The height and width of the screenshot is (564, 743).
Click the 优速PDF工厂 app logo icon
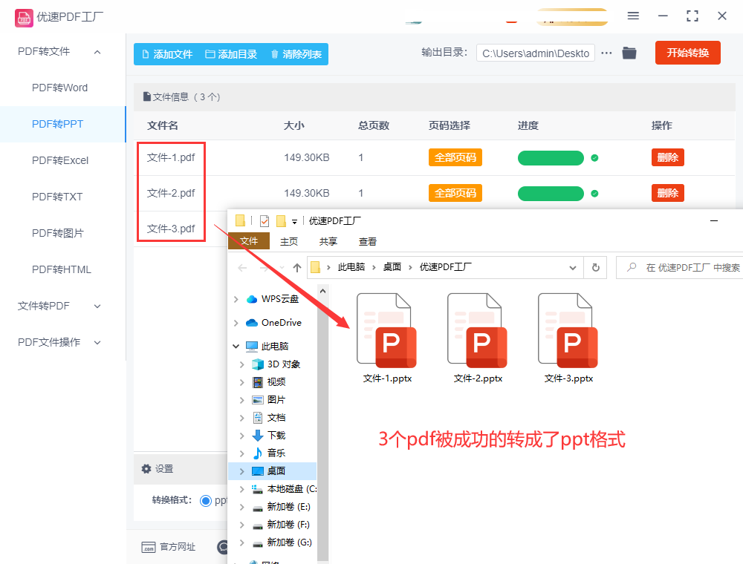[24, 18]
